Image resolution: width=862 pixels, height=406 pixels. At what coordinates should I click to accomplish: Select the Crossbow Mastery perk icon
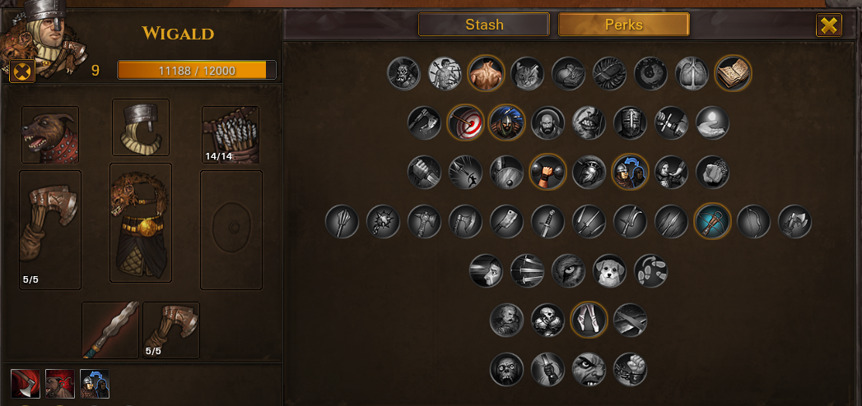point(712,221)
